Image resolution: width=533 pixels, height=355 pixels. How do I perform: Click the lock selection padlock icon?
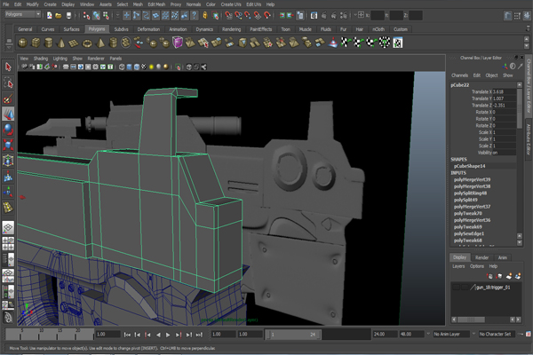tap(205, 15)
